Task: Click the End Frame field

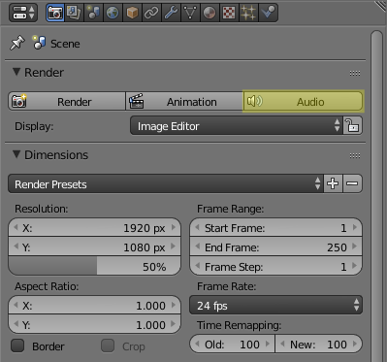Action: pos(275,247)
